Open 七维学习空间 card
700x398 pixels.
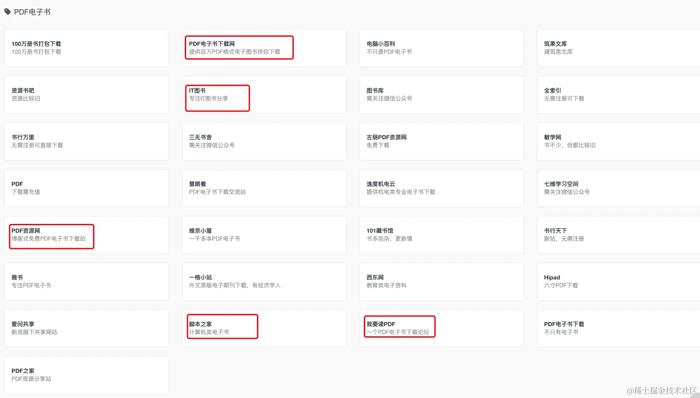click(619, 188)
